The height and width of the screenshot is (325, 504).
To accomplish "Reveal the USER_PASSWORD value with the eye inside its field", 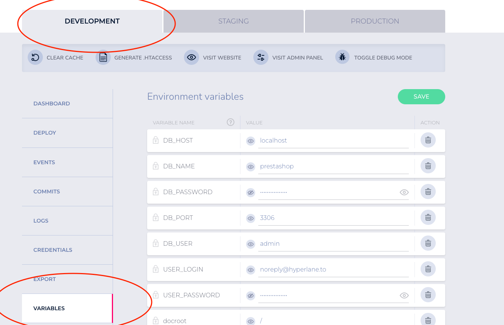I will (x=404, y=295).
